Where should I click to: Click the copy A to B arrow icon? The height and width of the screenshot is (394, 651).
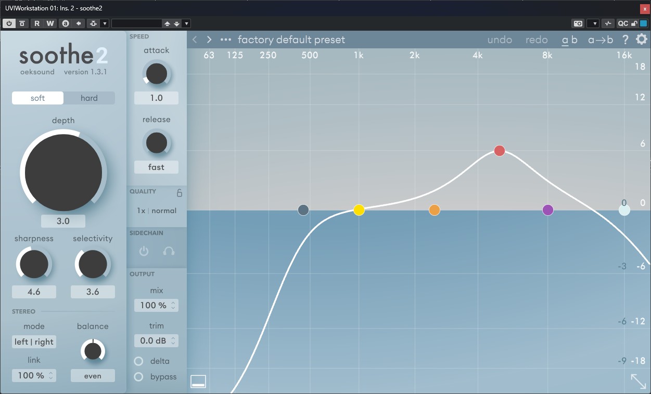tap(79, 23)
